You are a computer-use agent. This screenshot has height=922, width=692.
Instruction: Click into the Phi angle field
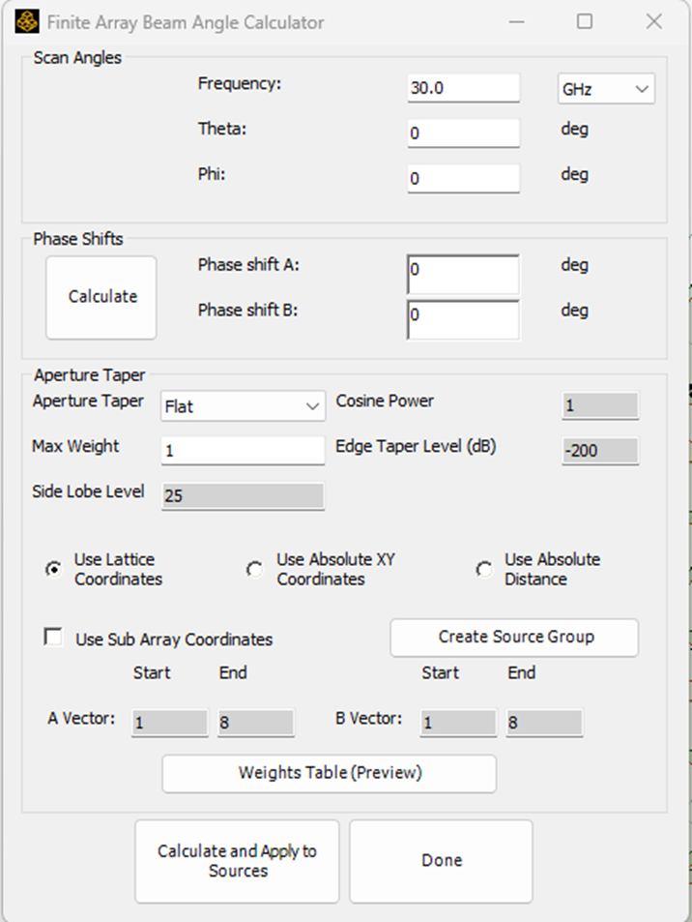point(463,179)
